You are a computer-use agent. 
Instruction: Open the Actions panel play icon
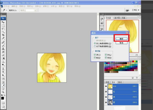click(x=102, y=23)
